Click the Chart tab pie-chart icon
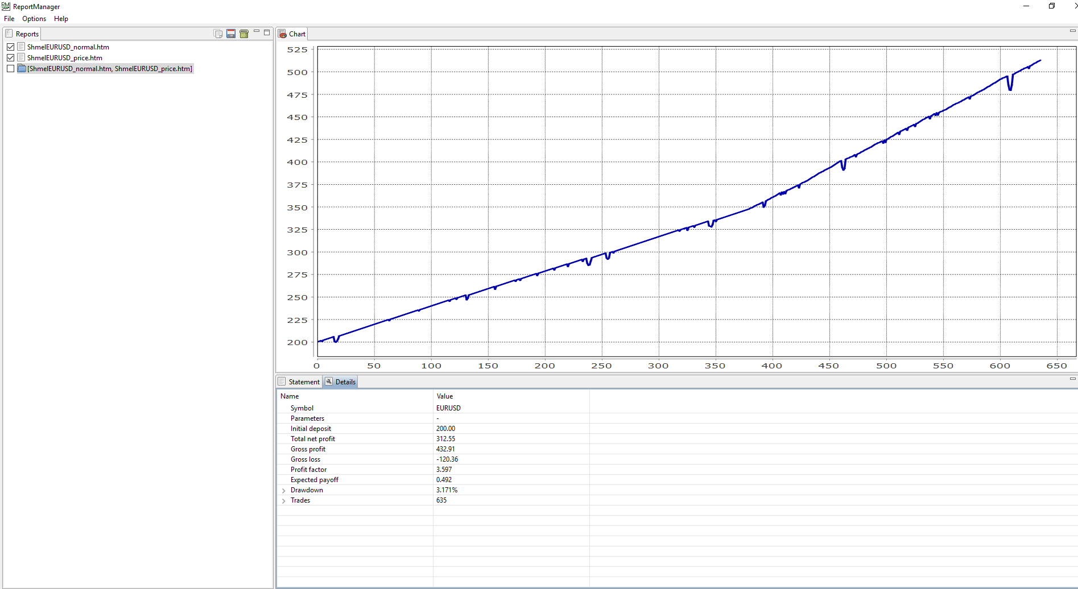 click(282, 34)
